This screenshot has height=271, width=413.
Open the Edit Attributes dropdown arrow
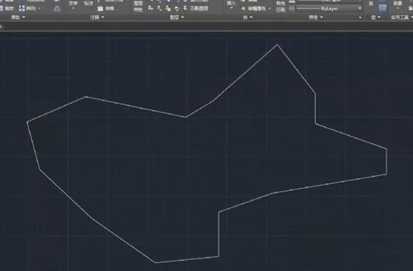[269, 8]
